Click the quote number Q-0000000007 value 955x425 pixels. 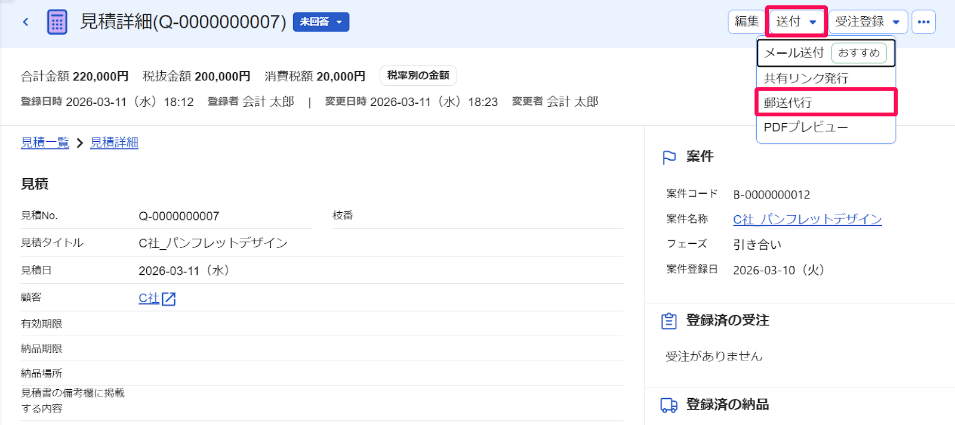179,216
